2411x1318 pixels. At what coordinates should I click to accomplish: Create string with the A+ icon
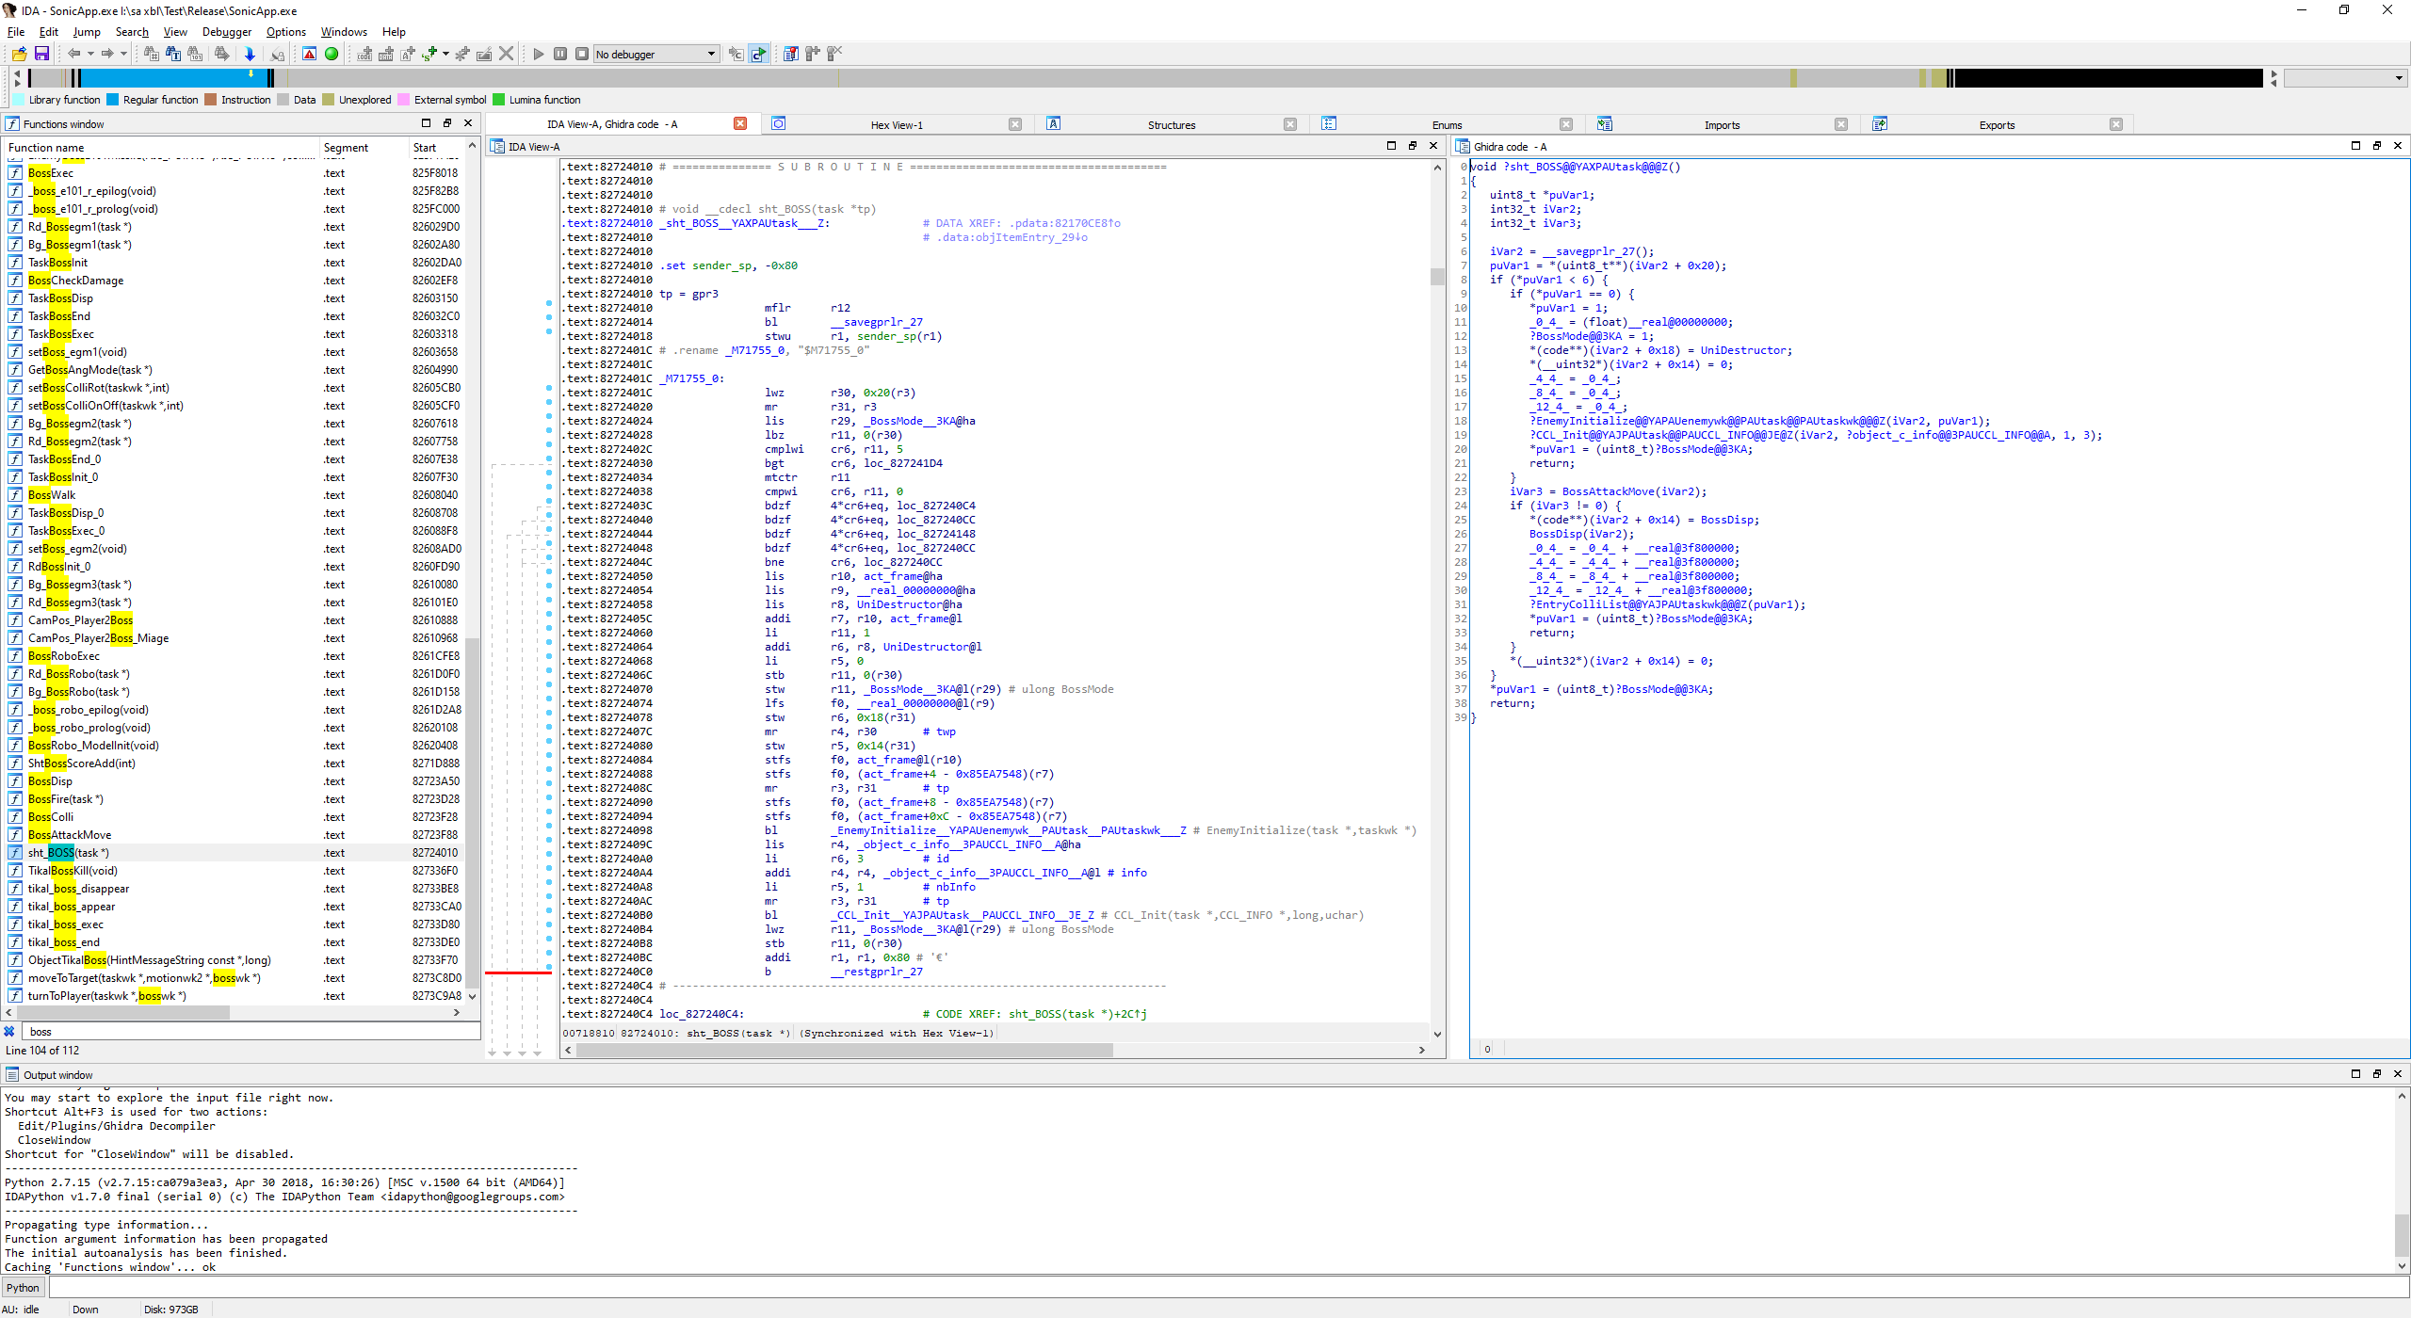[408, 54]
